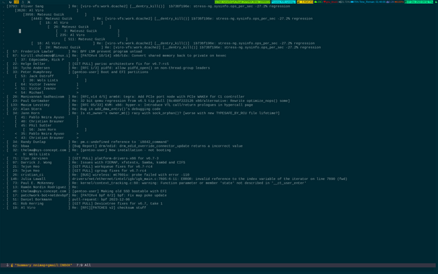The height and width of the screenshot is (274, 438).
Task: Select reply 64 from Victor Ivanov
Action: click(x=47, y=85)
